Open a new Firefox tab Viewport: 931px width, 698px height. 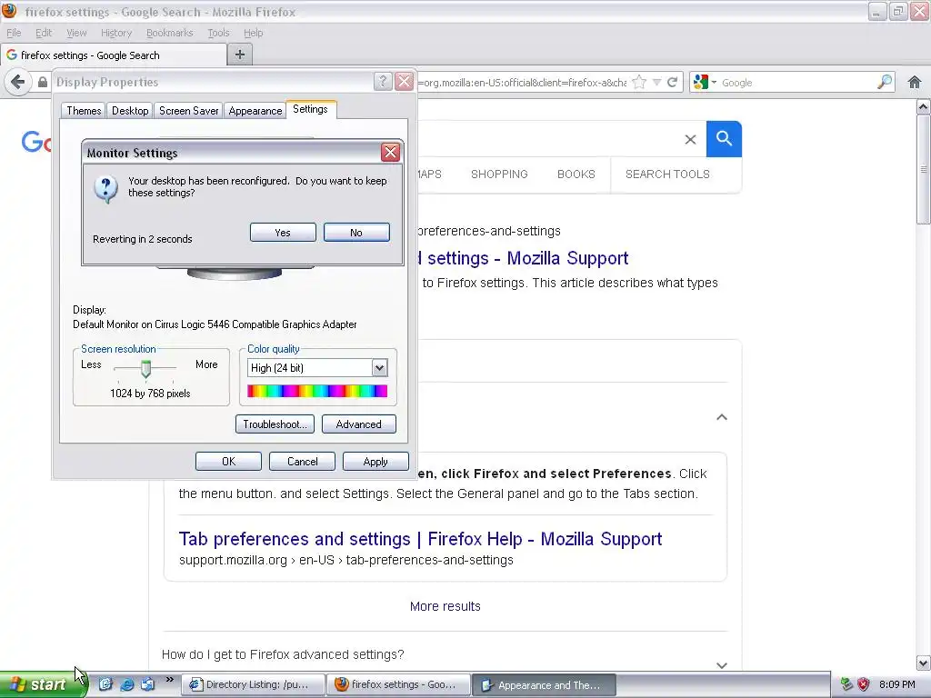pyautogui.click(x=240, y=55)
